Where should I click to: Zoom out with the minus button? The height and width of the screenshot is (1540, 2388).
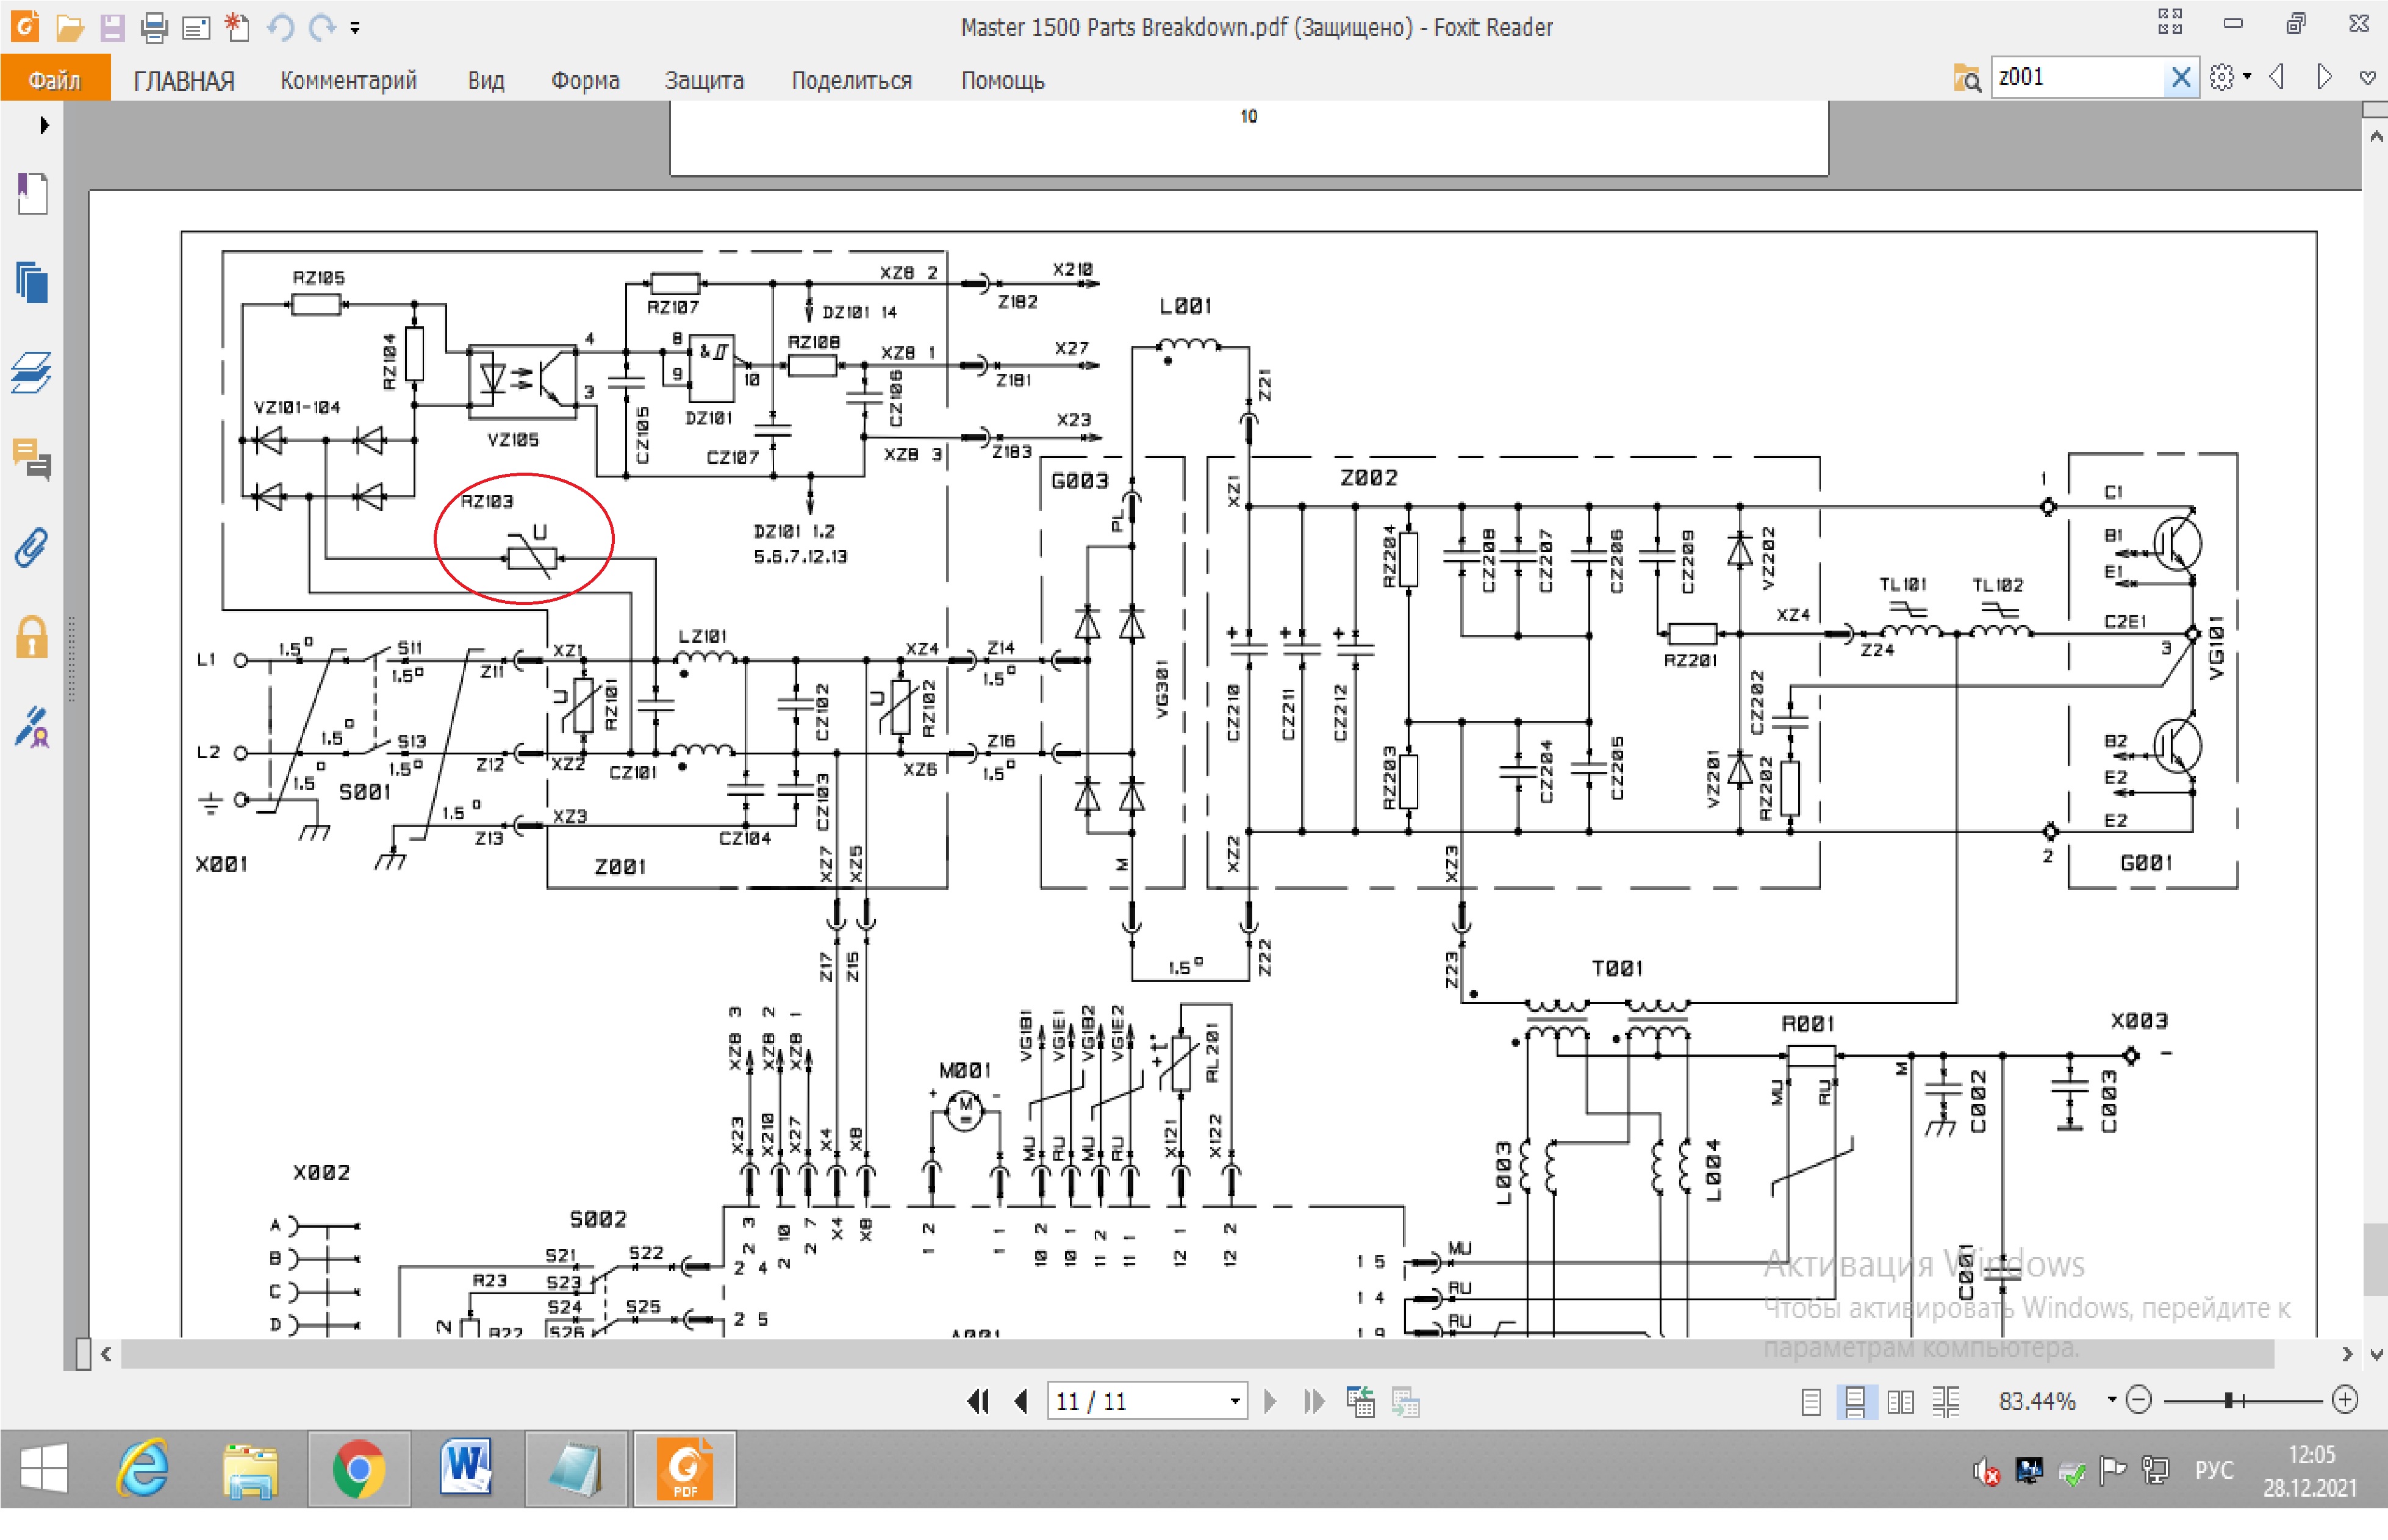click(x=2138, y=1400)
